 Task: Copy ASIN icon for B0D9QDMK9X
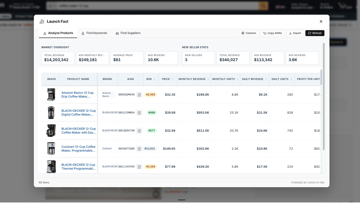(139, 95)
